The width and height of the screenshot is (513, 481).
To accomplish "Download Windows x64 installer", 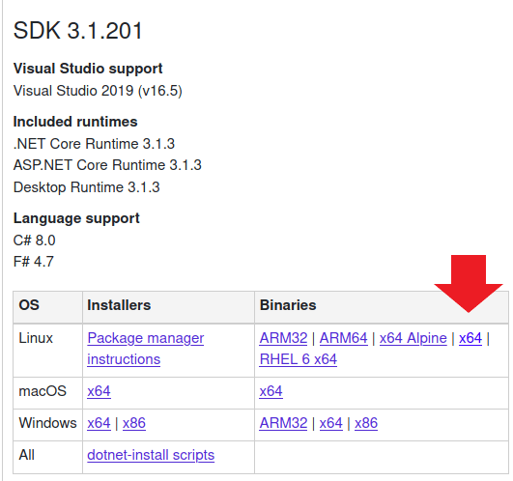I will coord(99,423).
